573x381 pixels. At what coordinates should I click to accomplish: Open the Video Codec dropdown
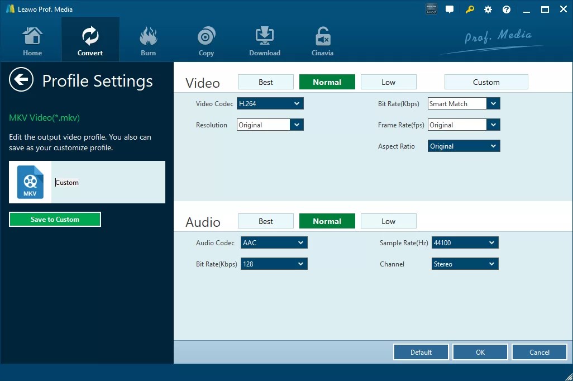pos(270,103)
